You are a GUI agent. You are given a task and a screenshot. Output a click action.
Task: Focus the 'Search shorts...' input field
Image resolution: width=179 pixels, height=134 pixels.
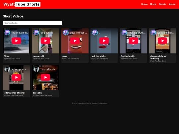32,23
